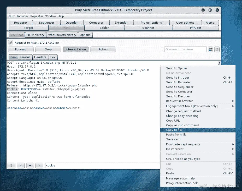The height and width of the screenshot is (191, 242).
Task: Switch to the Repeater tool tab
Action: tap(21, 23)
